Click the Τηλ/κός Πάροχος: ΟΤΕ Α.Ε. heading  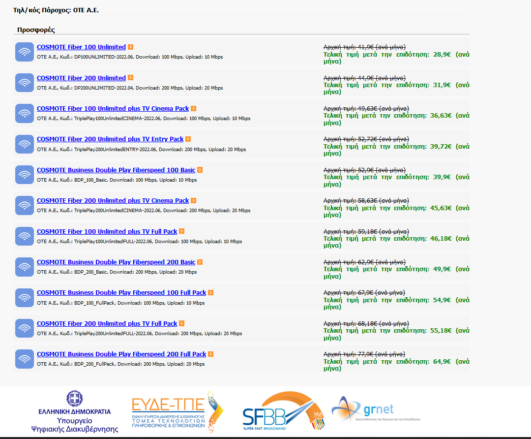coord(56,10)
